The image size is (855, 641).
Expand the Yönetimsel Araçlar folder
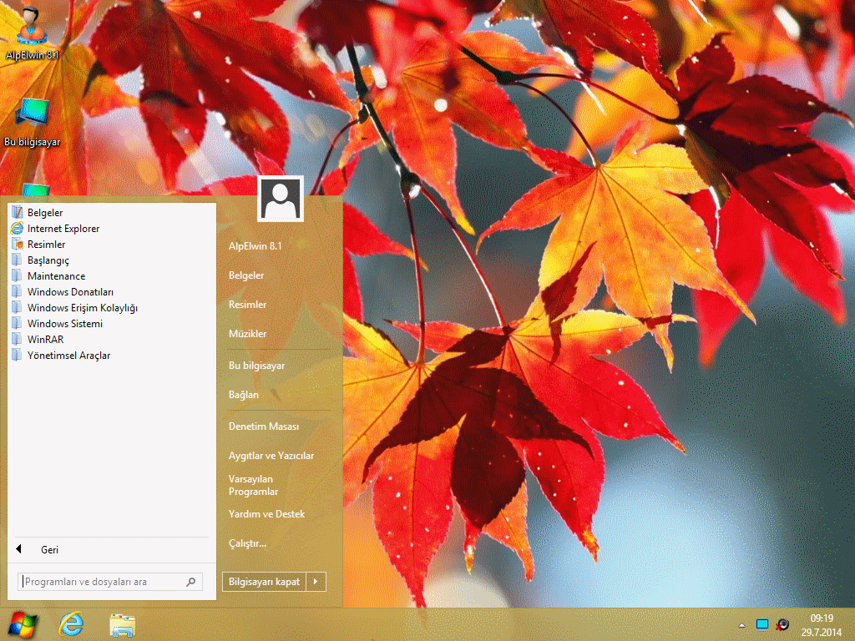coord(68,356)
